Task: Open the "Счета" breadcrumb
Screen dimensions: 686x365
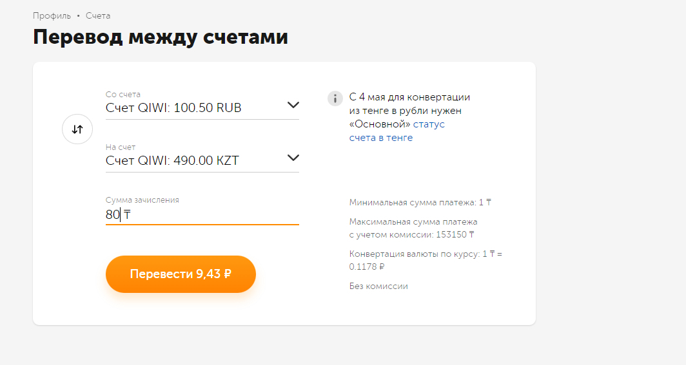Action: (98, 15)
